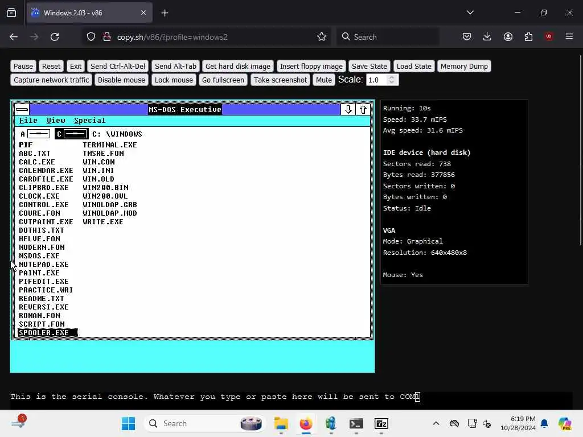
Task: Switch to the Windows 2.03 - v86 tab
Action: coord(89,13)
